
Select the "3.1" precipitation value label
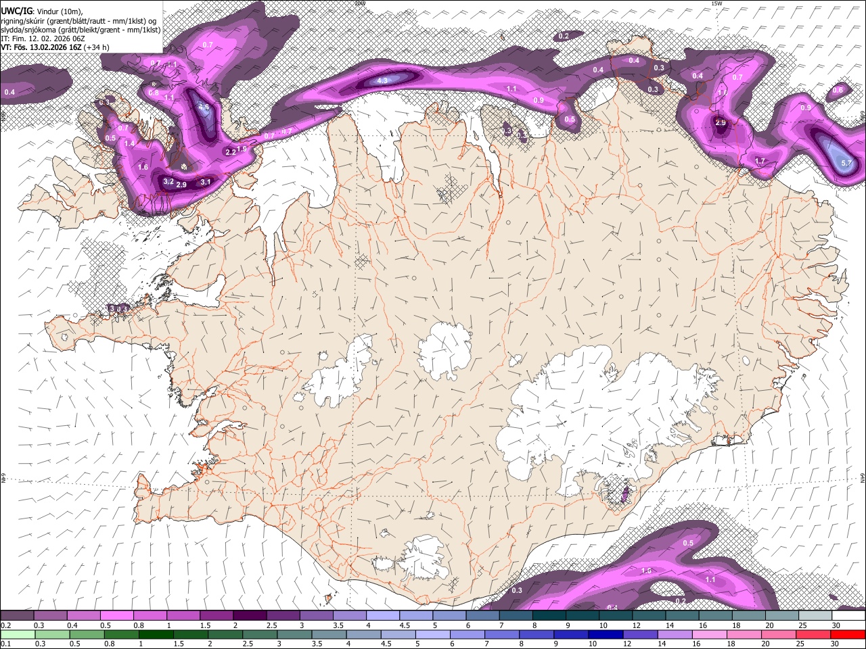pos(206,182)
